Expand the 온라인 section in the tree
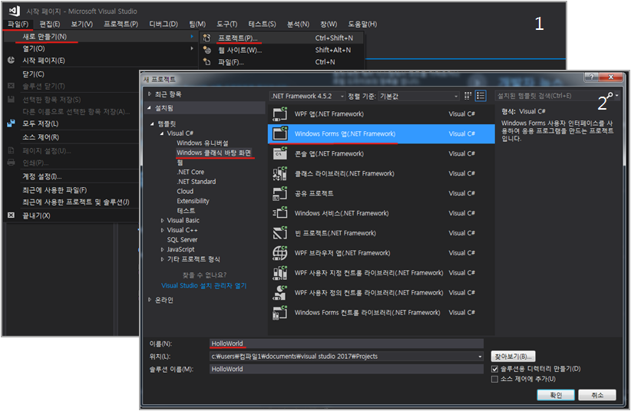 click(150, 300)
